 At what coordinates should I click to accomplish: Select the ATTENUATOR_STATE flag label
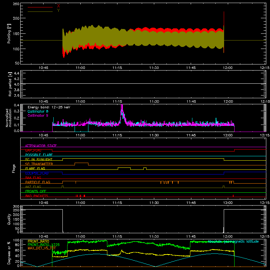(41, 146)
